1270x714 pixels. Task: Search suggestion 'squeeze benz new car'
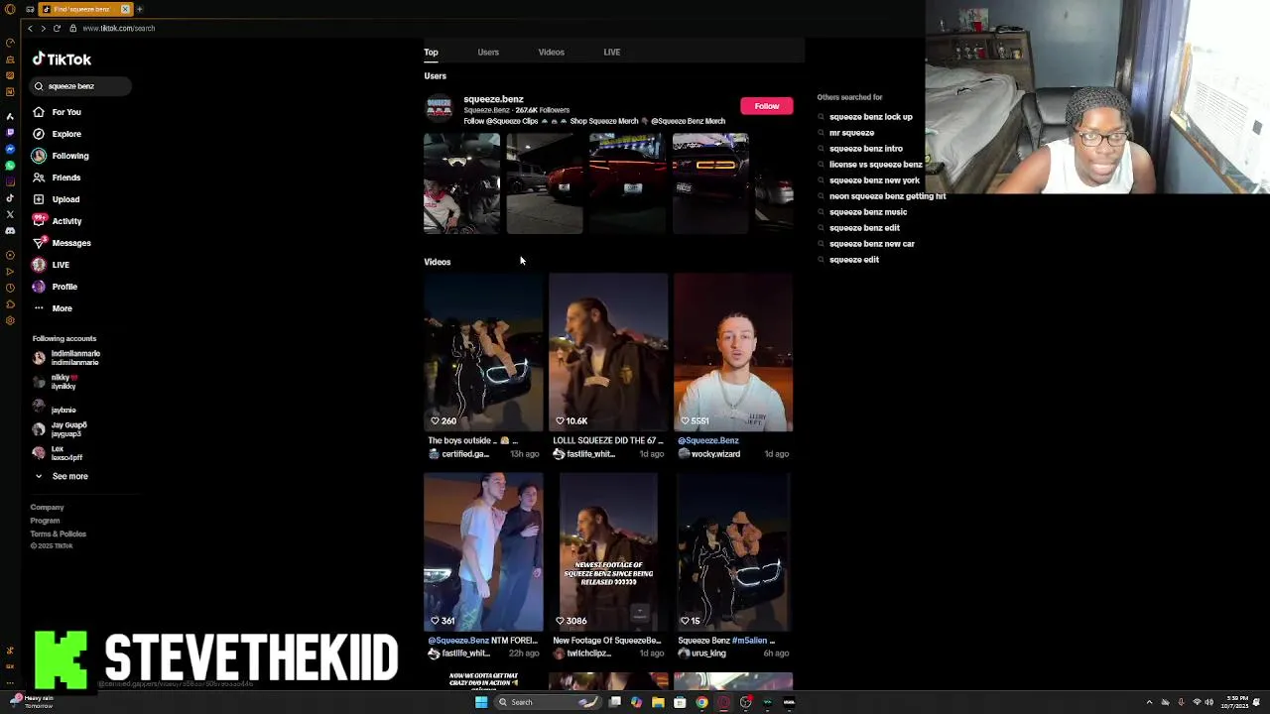click(871, 244)
